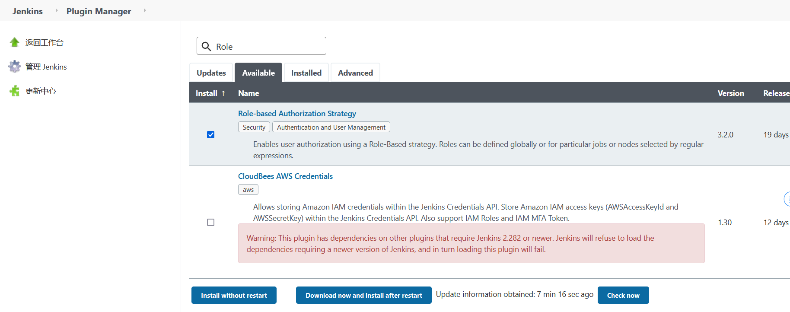790x312 pixels.
Task: Click the 12 days released cell
Action: (x=776, y=223)
